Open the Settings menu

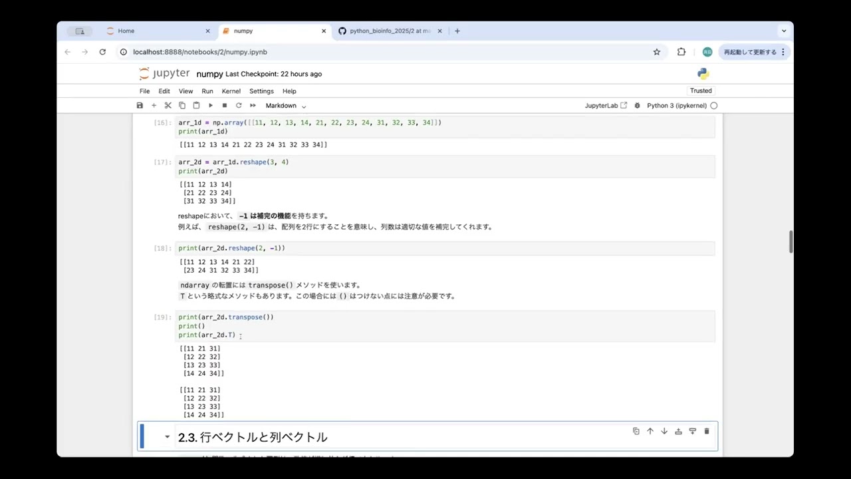tap(261, 91)
